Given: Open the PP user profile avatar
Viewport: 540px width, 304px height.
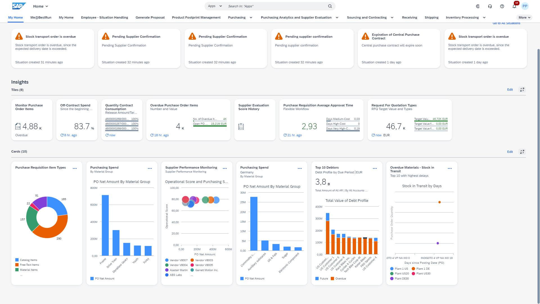Looking at the screenshot, I should (525, 6).
